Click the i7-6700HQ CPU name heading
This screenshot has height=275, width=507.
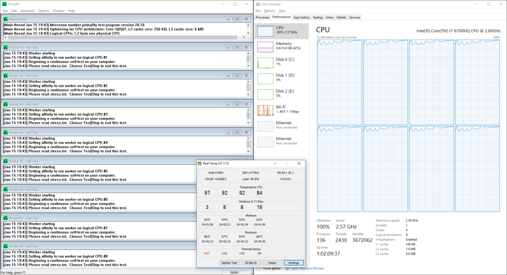click(x=458, y=31)
